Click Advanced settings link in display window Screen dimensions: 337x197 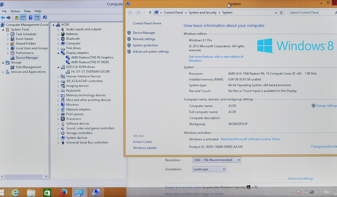coord(300,178)
